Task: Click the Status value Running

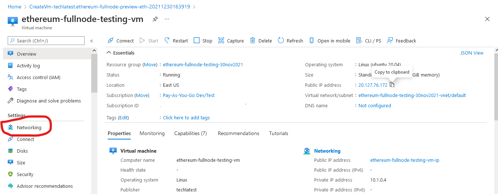Action: [171, 75]
